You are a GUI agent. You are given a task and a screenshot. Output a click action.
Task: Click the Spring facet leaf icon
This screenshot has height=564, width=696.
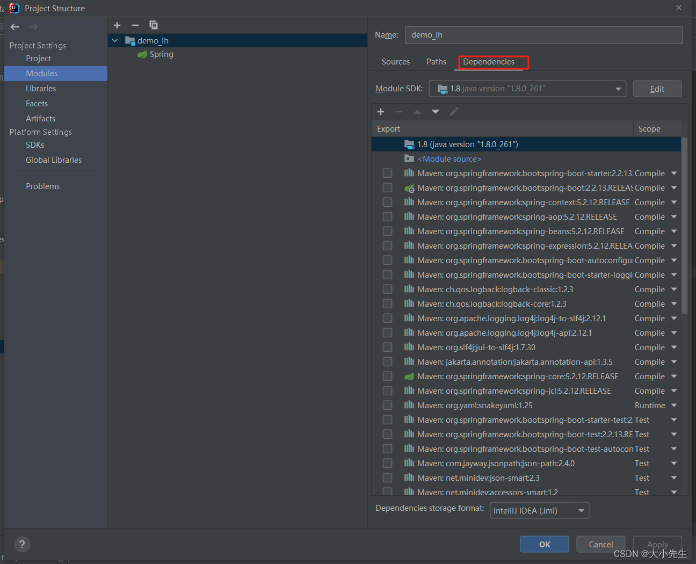pyautogui.click(x=142, y=54)
